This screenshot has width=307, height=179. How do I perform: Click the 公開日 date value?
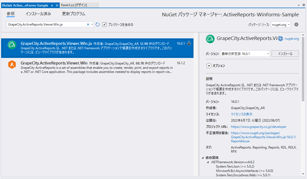click(x=255, y=120)
